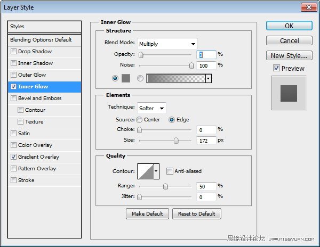Click the Opacity slider handle
Screen dimensions: 320x247
pos(141,55)
